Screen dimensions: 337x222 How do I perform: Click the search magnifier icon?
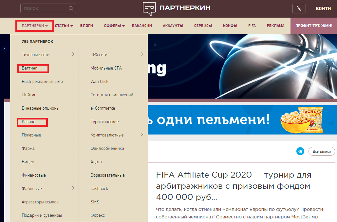tap(71, 8)
